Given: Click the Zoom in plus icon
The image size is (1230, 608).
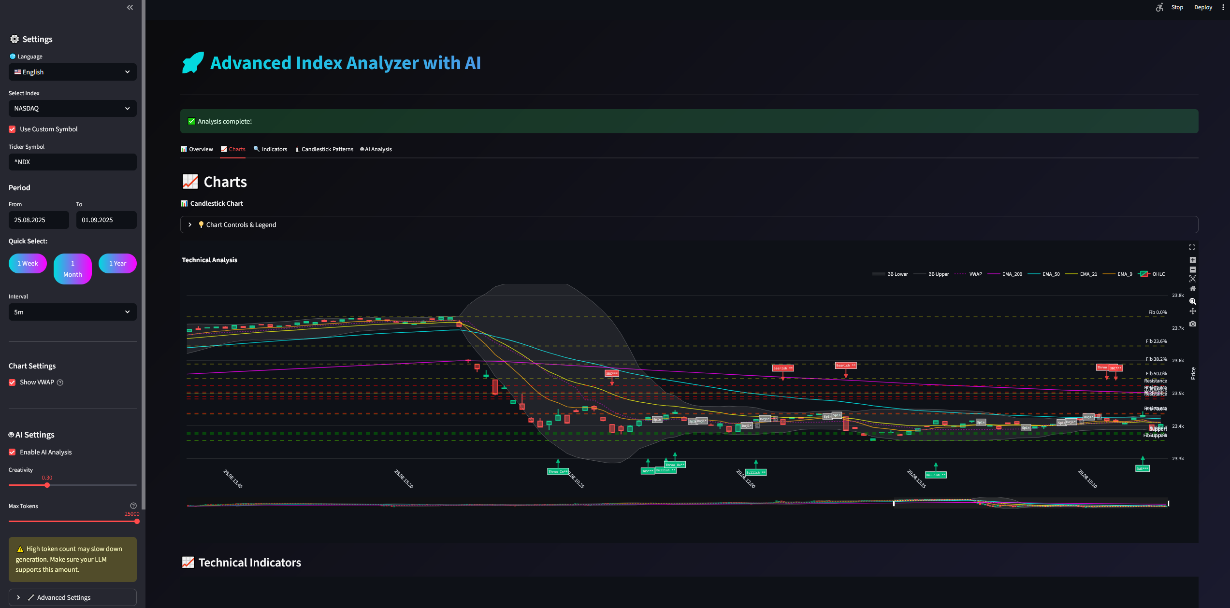Looking at the screenshot, I should pos(1193,260).
